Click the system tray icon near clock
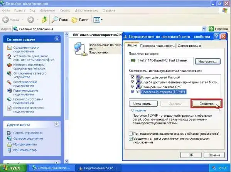 click(x=214, y=168)
